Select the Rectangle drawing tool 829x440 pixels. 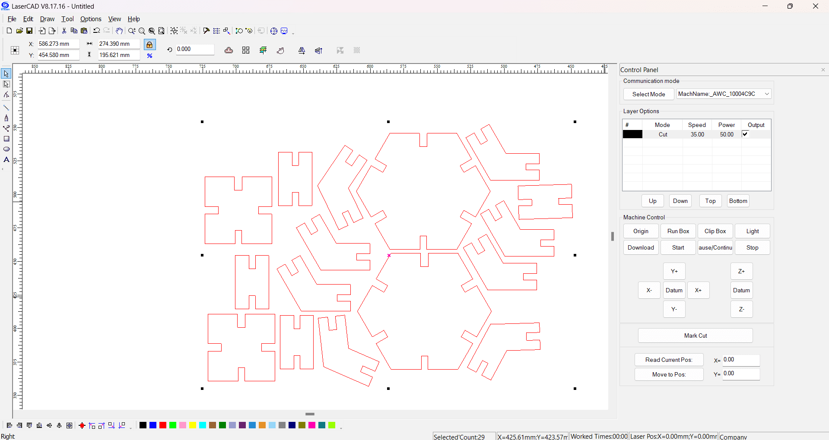click(6, 139)
